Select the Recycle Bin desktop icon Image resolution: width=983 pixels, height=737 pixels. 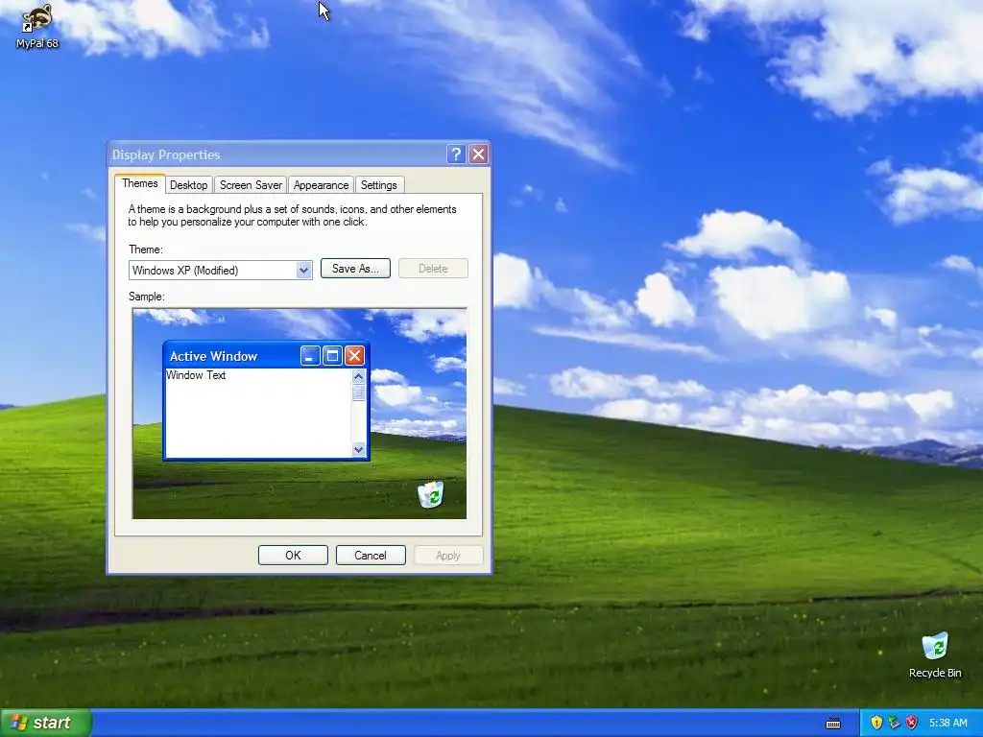tap(935, 655)
